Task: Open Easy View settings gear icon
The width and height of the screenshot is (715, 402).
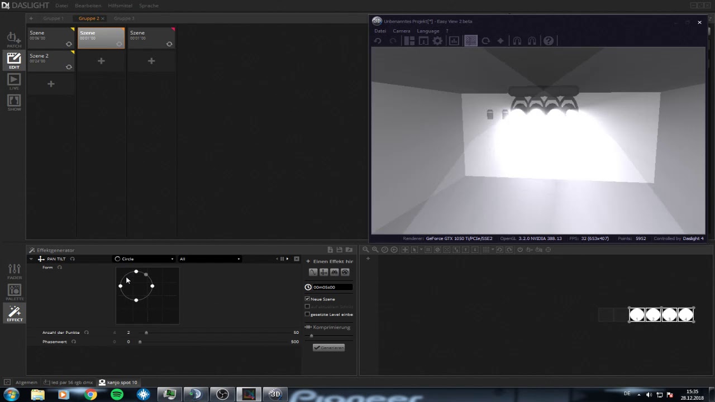Action: (x=438, y=41)
